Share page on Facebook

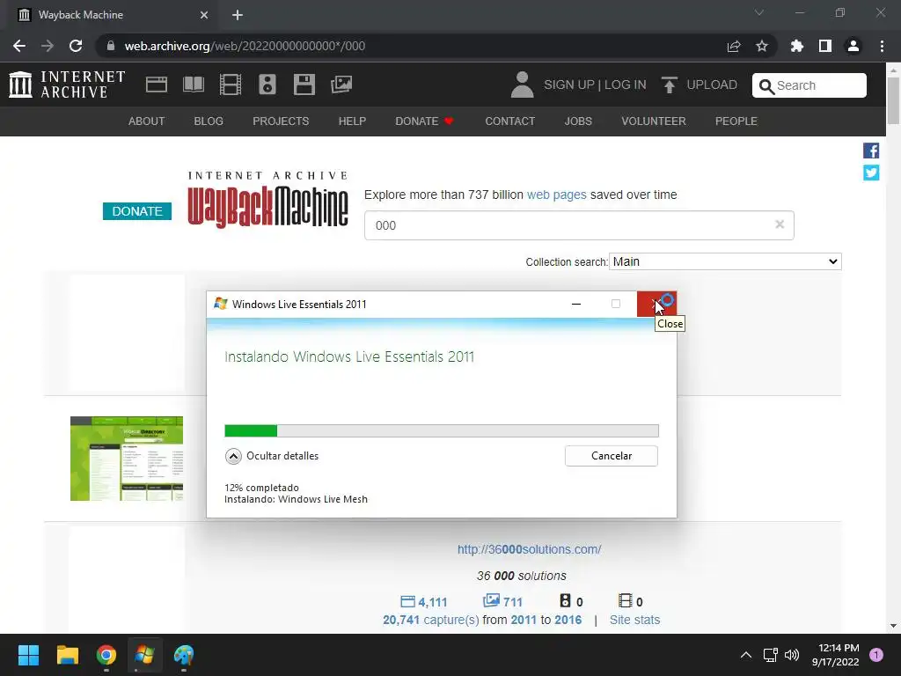871,151
